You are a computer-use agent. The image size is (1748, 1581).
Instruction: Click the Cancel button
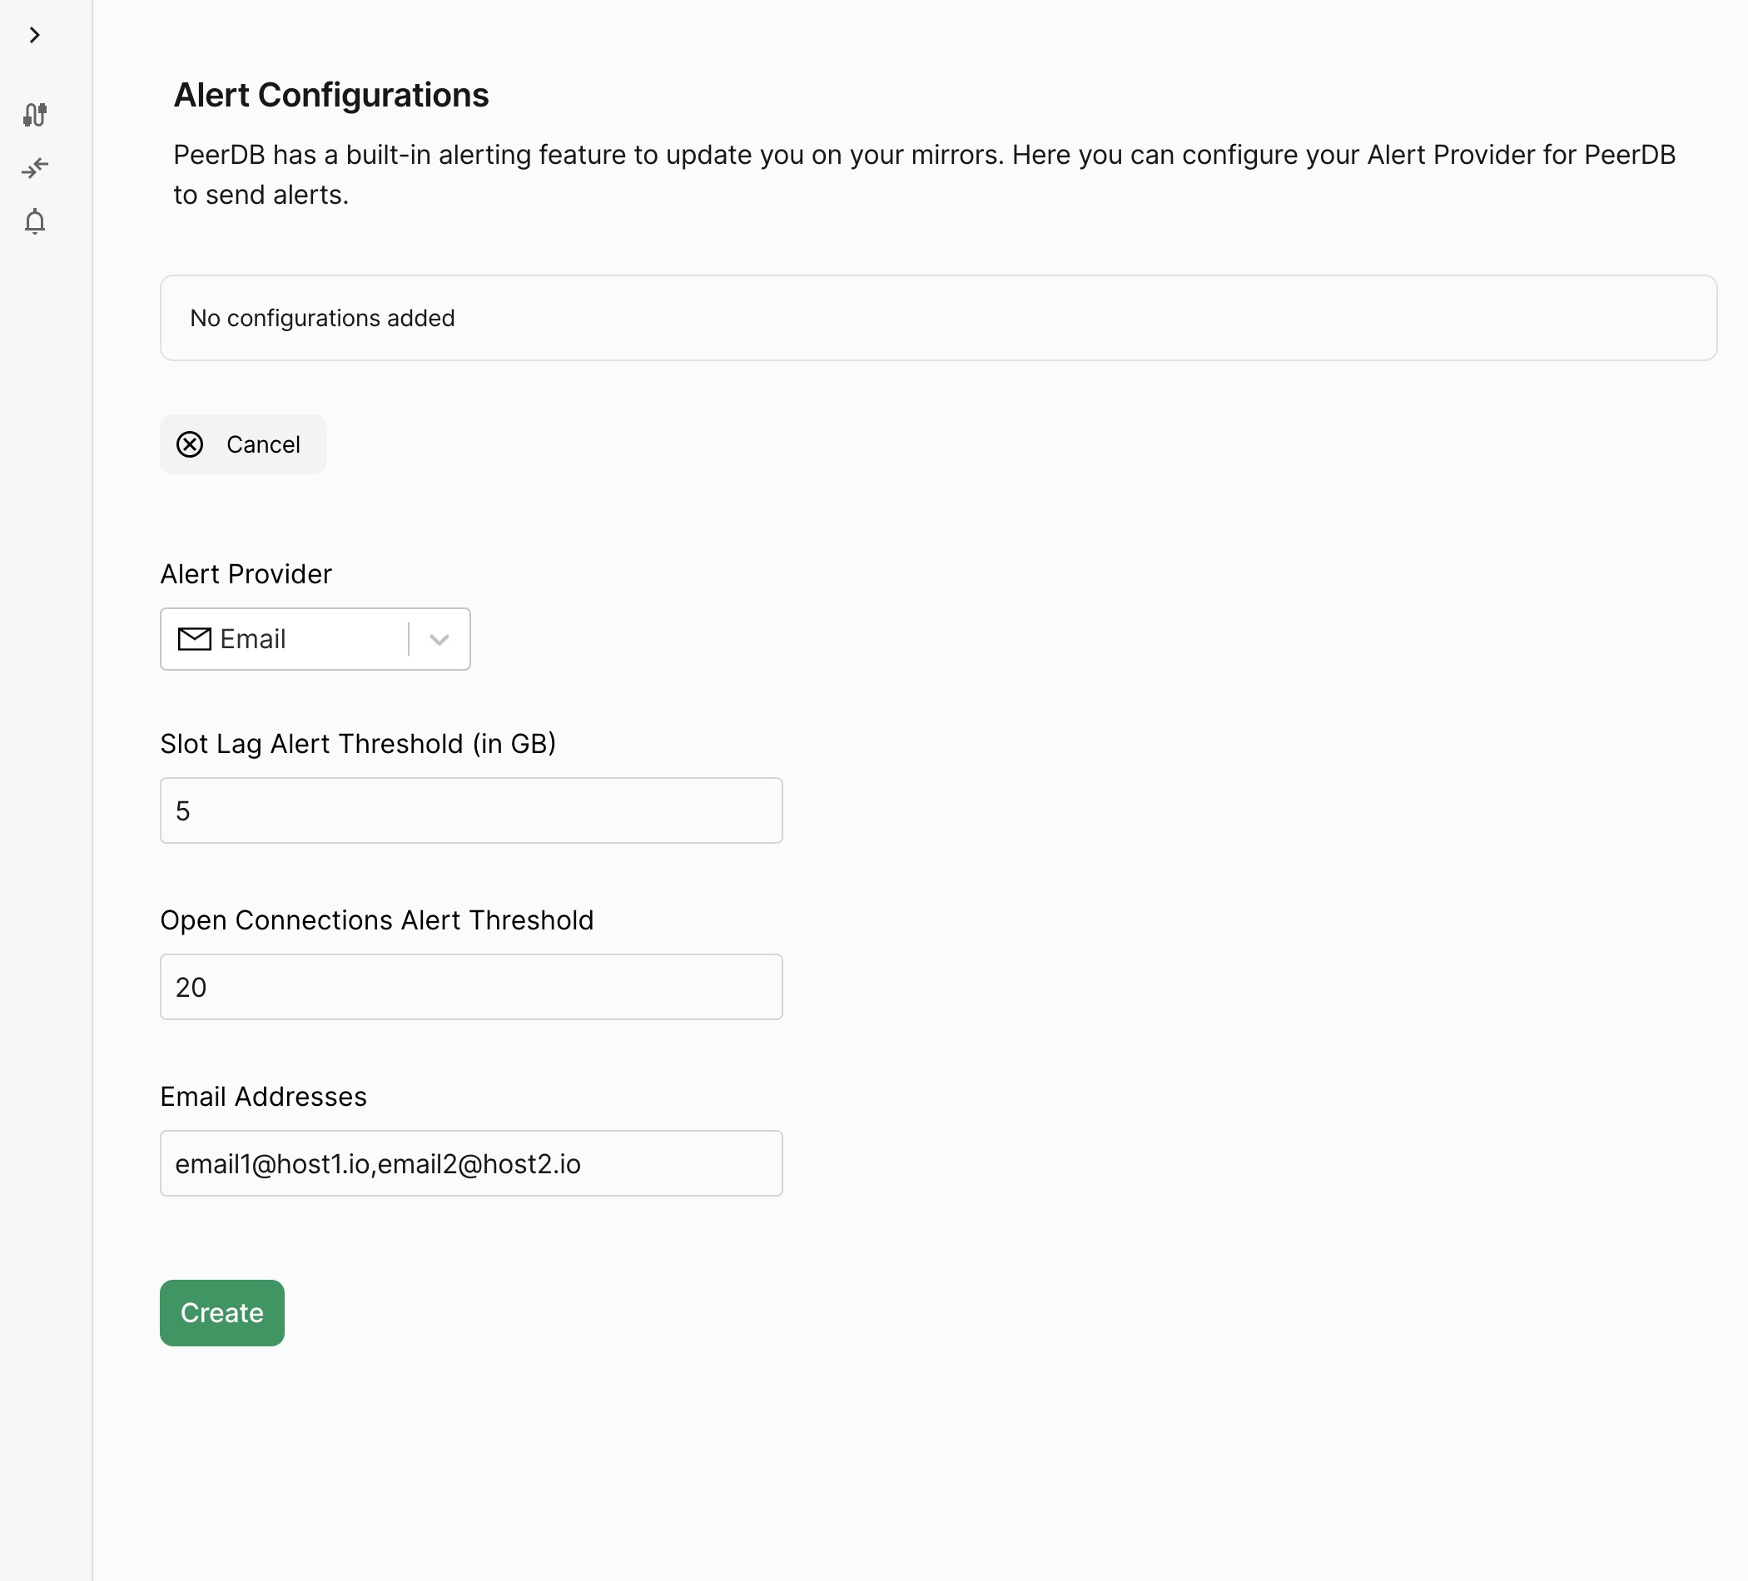[243, 444]
